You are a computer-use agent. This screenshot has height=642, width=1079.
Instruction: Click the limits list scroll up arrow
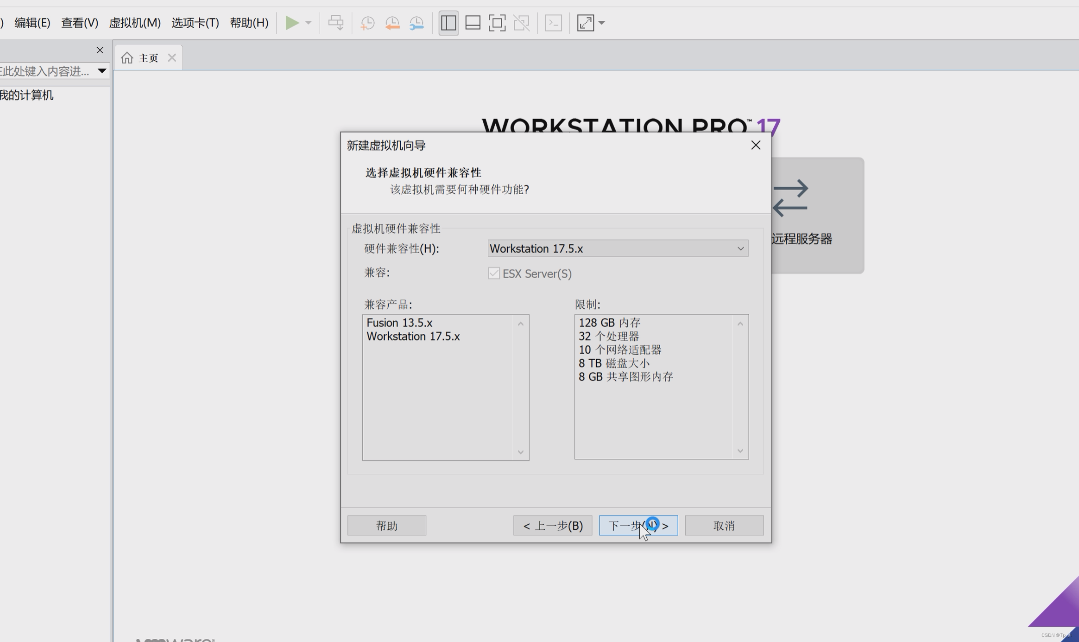pos(740,324)
